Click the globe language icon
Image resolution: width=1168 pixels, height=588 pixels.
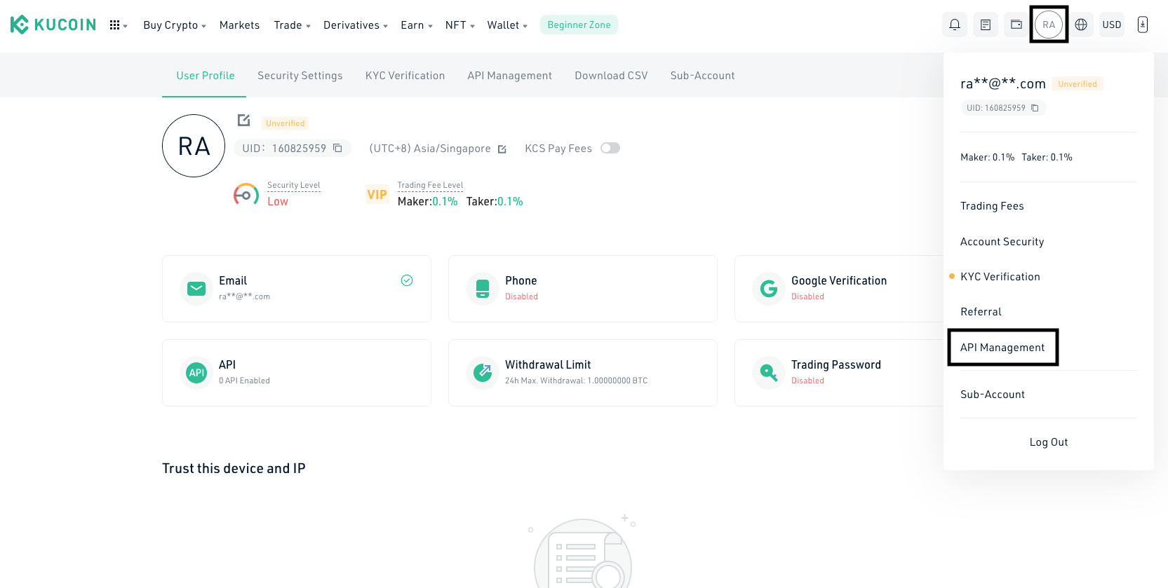tap(1081, 25)
